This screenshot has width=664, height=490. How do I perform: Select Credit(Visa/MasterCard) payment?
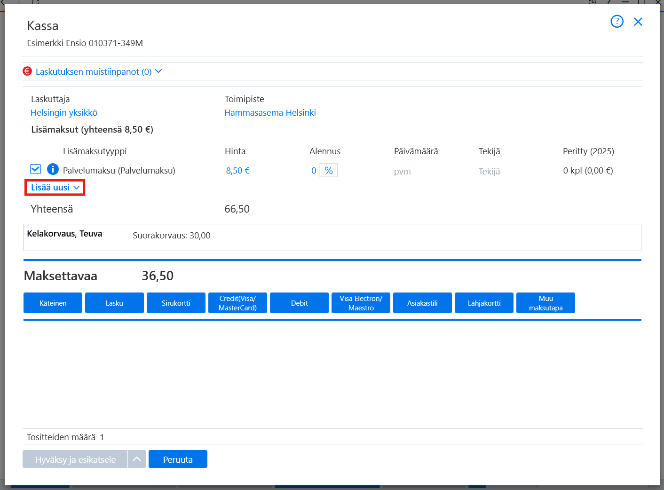pyautogui.click(x=237, y=303)
